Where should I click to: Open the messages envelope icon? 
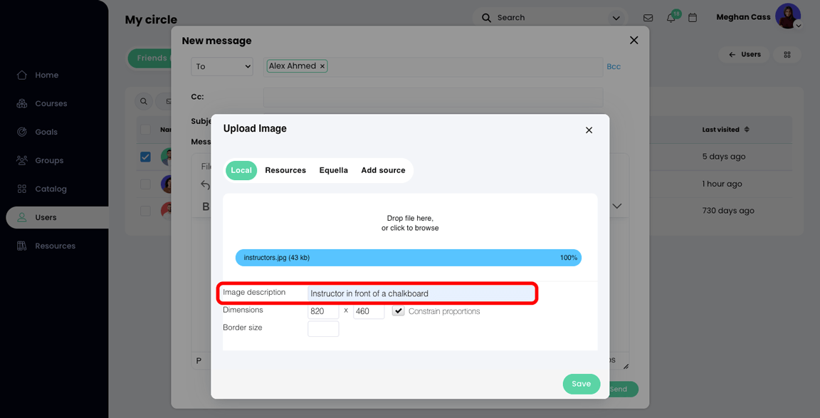(648, 17)
